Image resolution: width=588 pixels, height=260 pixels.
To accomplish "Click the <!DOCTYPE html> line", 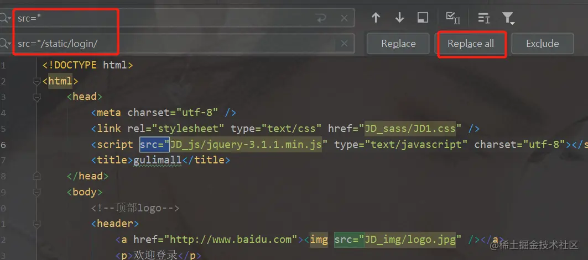I will (x=88, y=65).
